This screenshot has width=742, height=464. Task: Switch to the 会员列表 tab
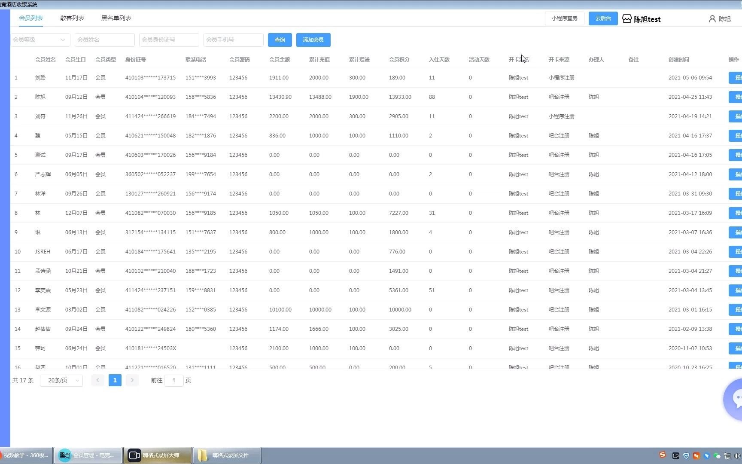coord(31,18)
